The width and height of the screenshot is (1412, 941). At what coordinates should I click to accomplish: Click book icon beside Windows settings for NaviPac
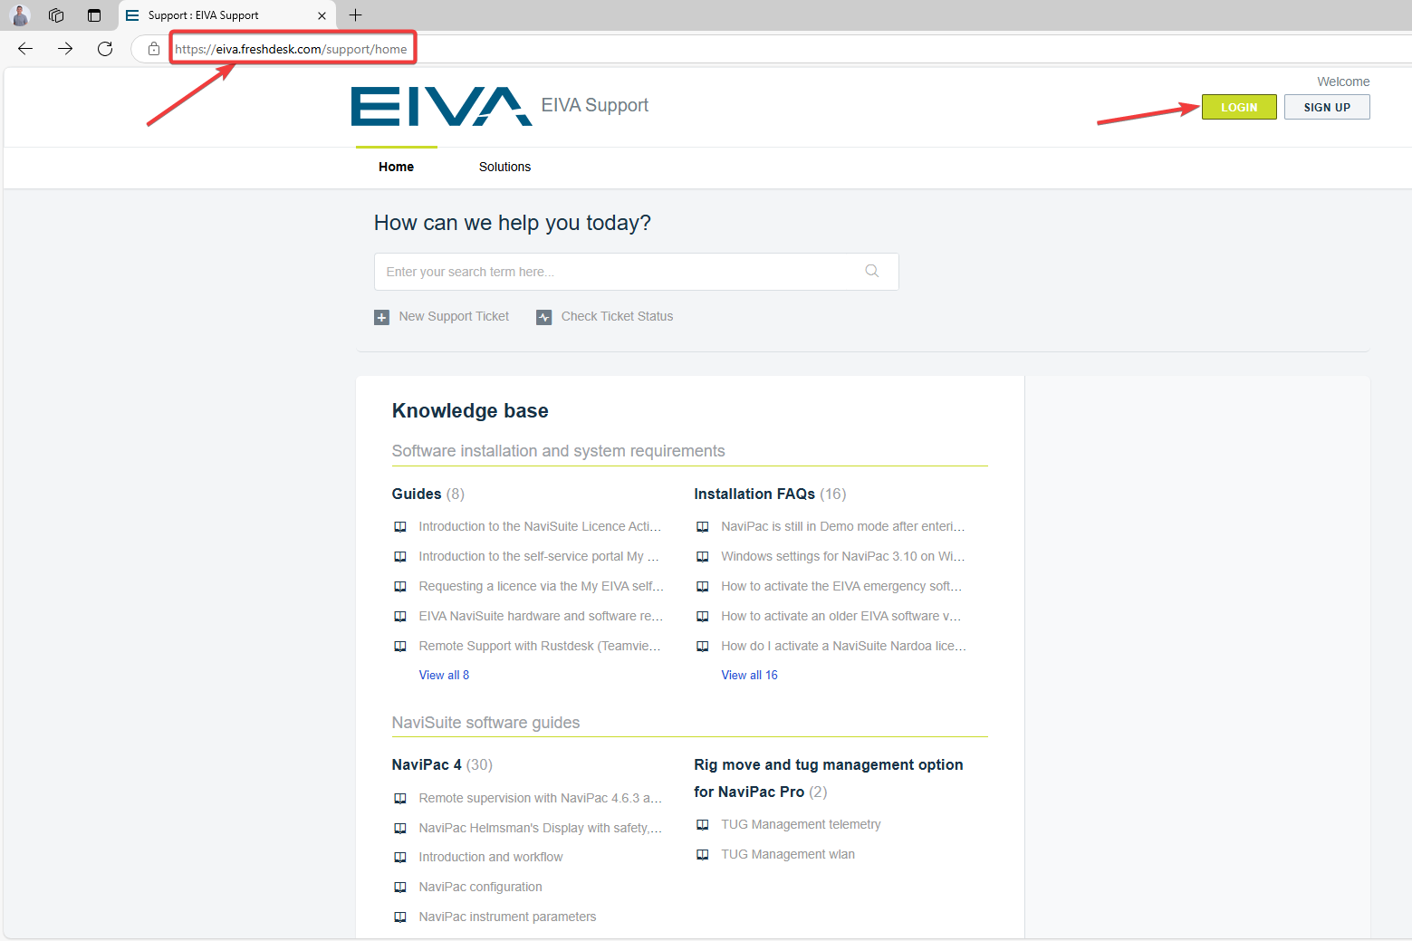coord(703,557)
